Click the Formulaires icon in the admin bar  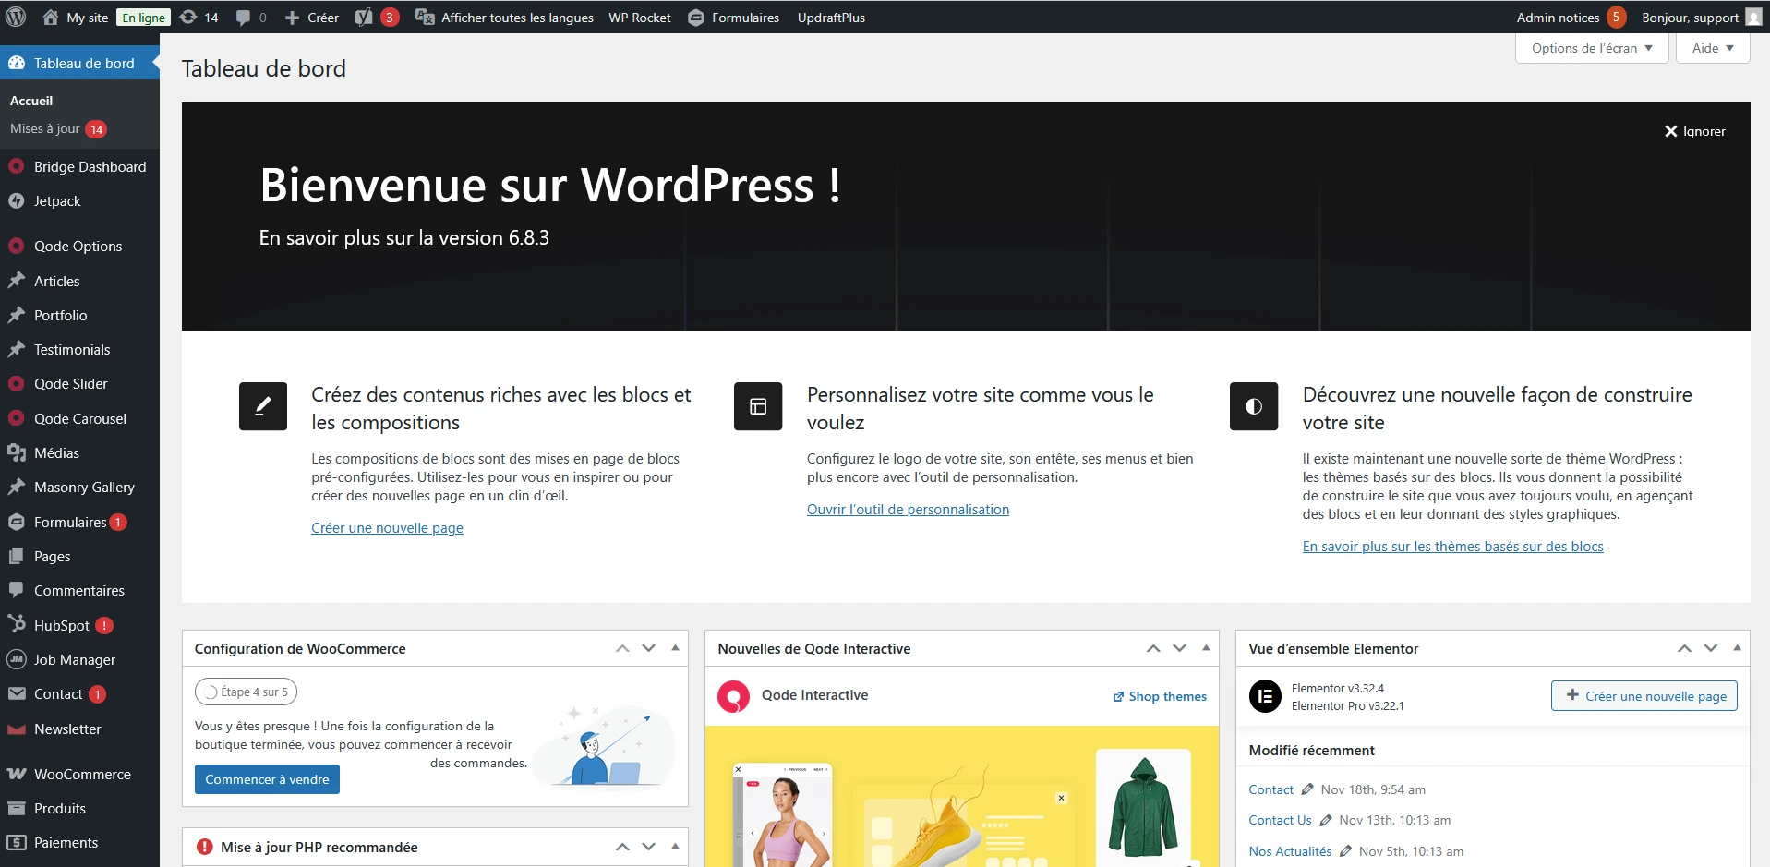[x=697, y=17]
